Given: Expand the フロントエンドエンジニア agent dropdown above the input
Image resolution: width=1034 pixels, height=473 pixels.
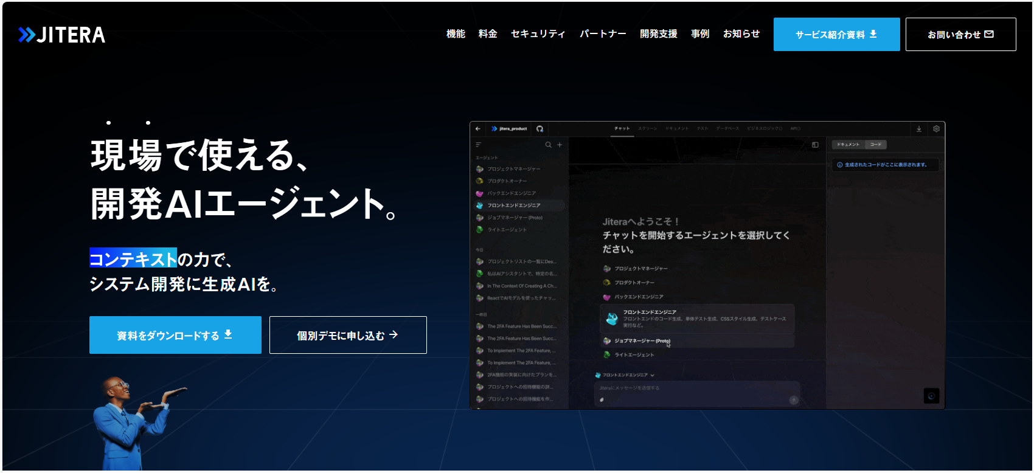Looking at the screenshot, I should coord(625,375).
